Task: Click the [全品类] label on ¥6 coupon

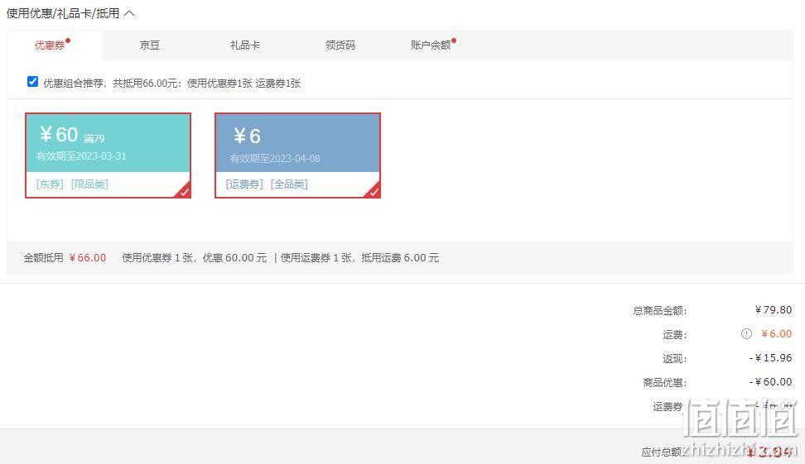Action: [x=289, y=184]
